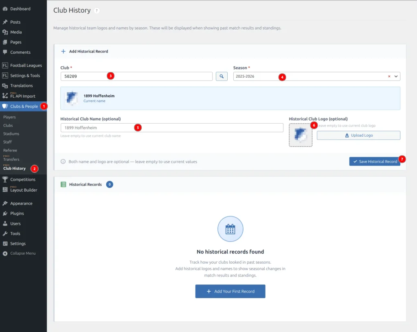Click the help question mark beside Club History
The image size is (417, 332).
point(97,11)
